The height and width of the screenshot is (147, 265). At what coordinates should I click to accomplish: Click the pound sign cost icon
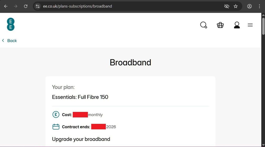tap(56, 115)
